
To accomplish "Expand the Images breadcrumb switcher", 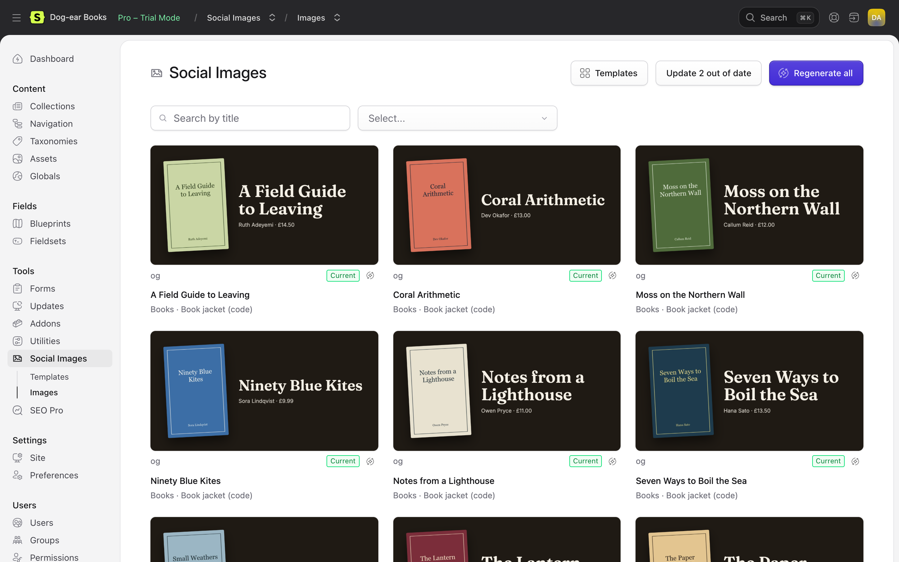I will (x=337, y=17).
